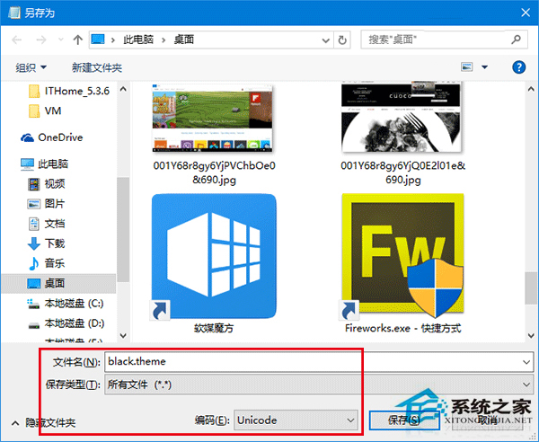Click the search magnifier icon
Viewport: 539px width, 442px height.
click(516, 40)
